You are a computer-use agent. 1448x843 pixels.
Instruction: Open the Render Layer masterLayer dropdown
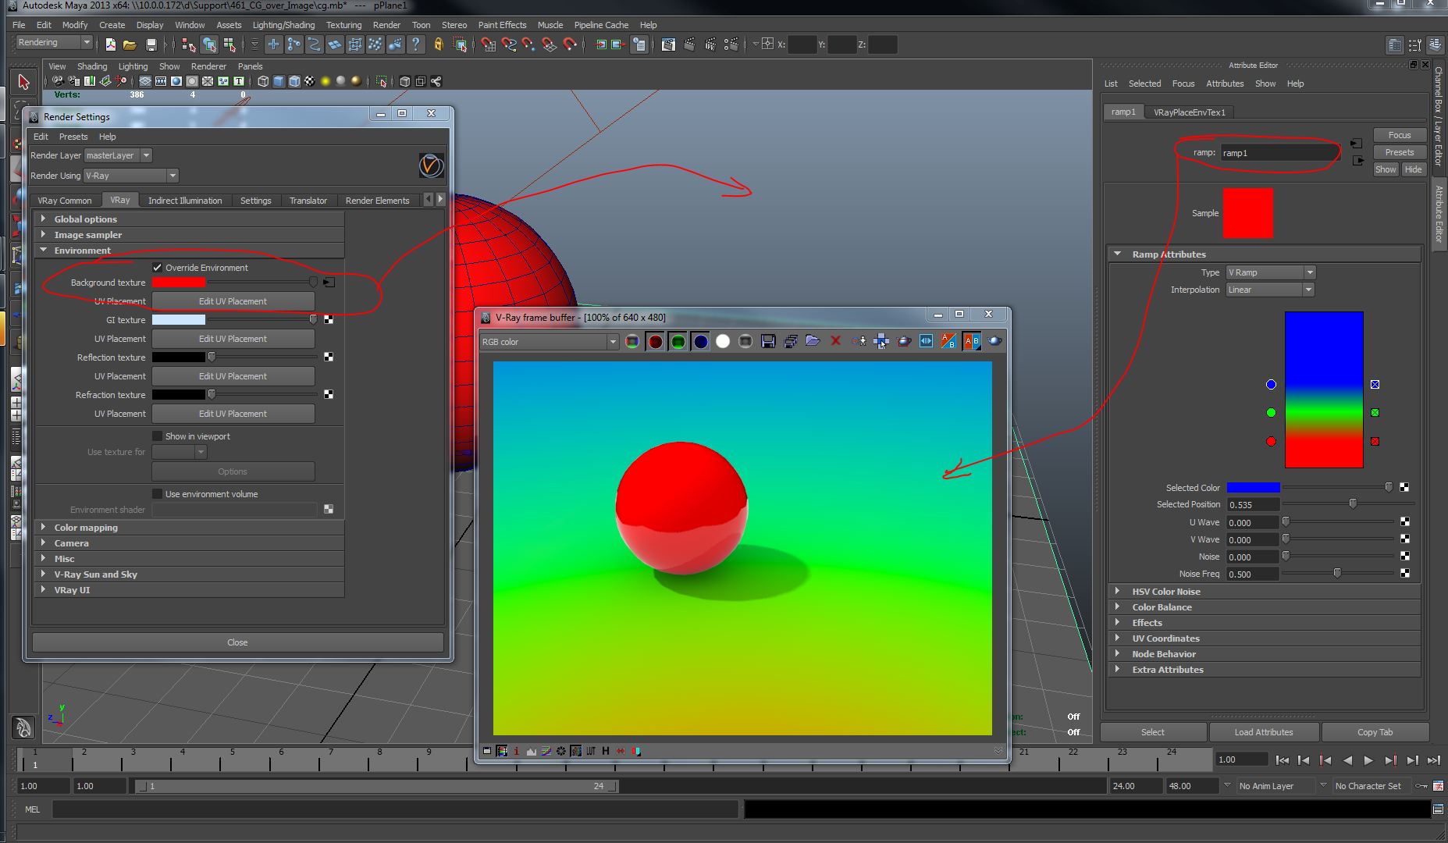click(x=119, y=155)
